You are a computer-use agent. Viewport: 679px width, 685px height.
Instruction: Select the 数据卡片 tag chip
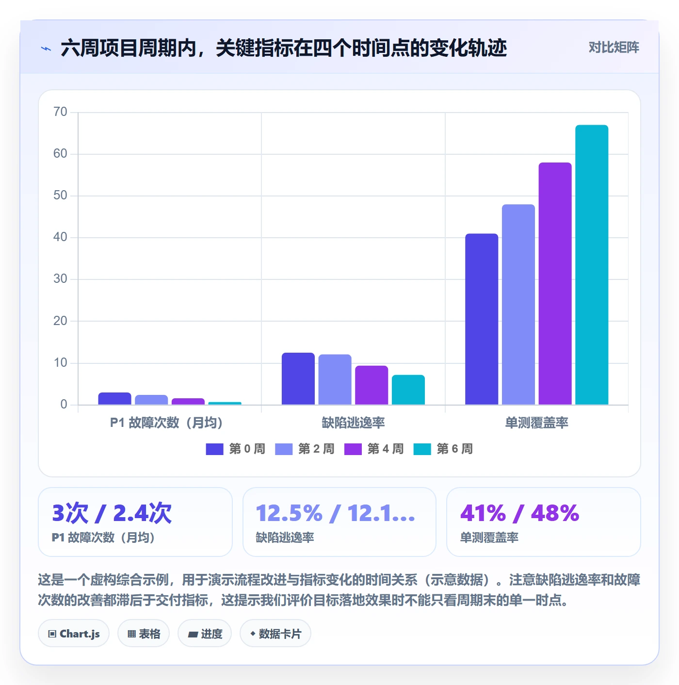[275, 634]
